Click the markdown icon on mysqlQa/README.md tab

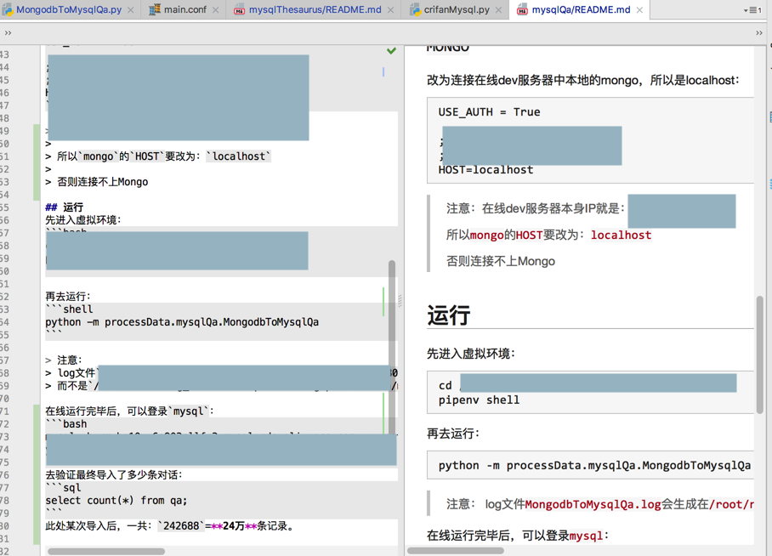pyautogui.click(x=522, y=10)
